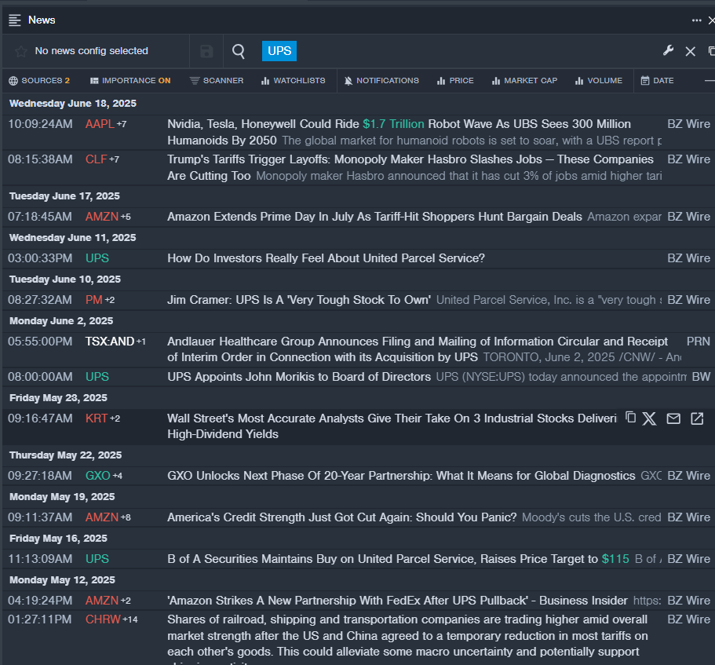Open Amazon Extends Prime Day headline
715x665 pixels.
point(374,217)
